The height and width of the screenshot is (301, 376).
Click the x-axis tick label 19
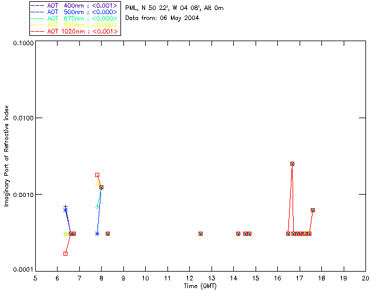(344, 278)
